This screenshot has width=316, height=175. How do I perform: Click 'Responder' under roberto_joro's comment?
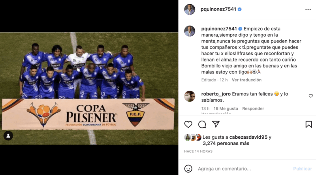coord(253,109)
